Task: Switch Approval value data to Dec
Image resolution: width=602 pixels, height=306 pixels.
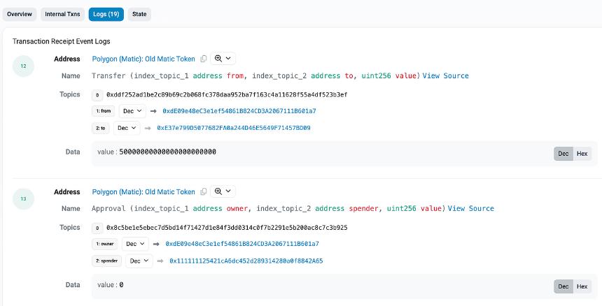Action: 563,286
